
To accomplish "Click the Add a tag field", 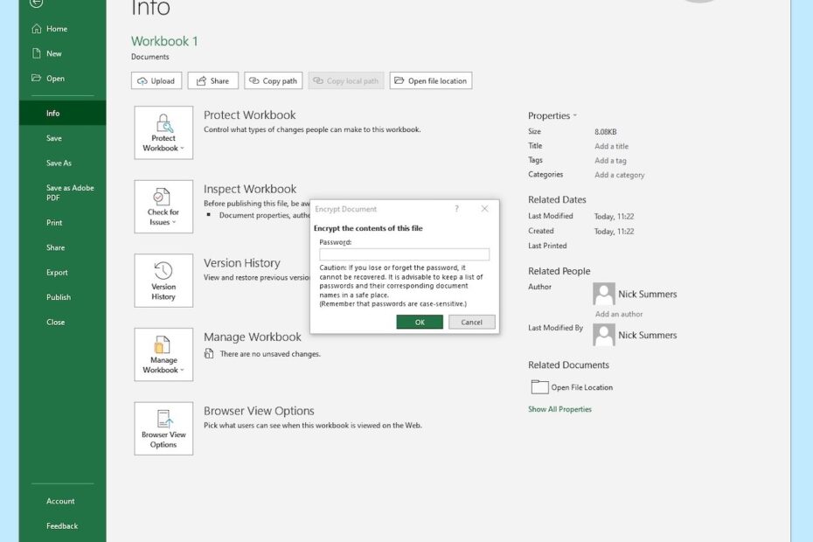I will click(610, 161).
